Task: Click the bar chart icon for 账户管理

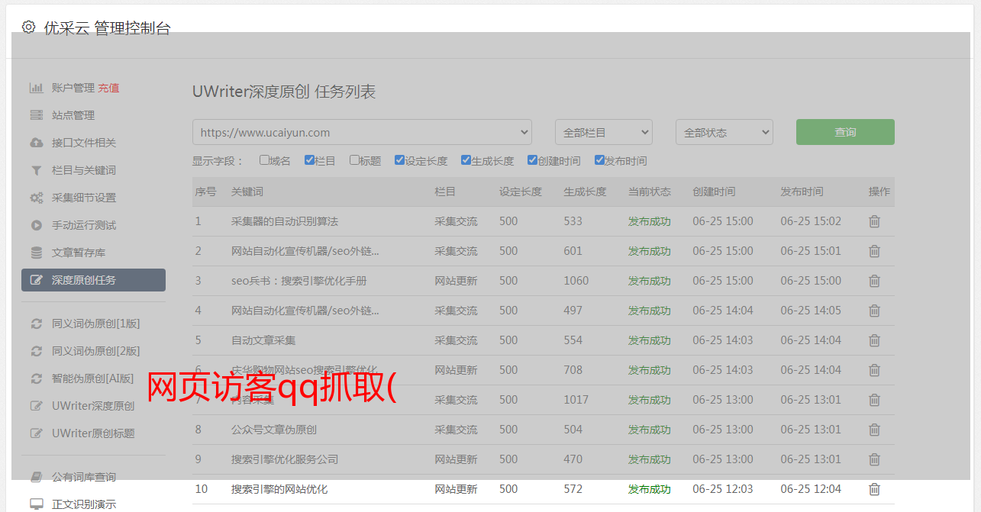Action: click(x=36, y=88)
